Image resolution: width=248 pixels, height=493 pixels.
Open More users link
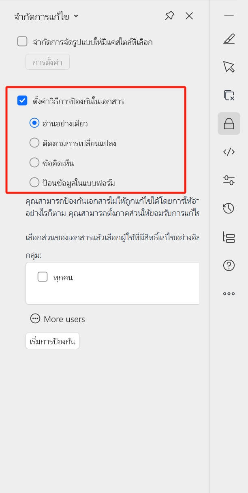tap(58, 319)
